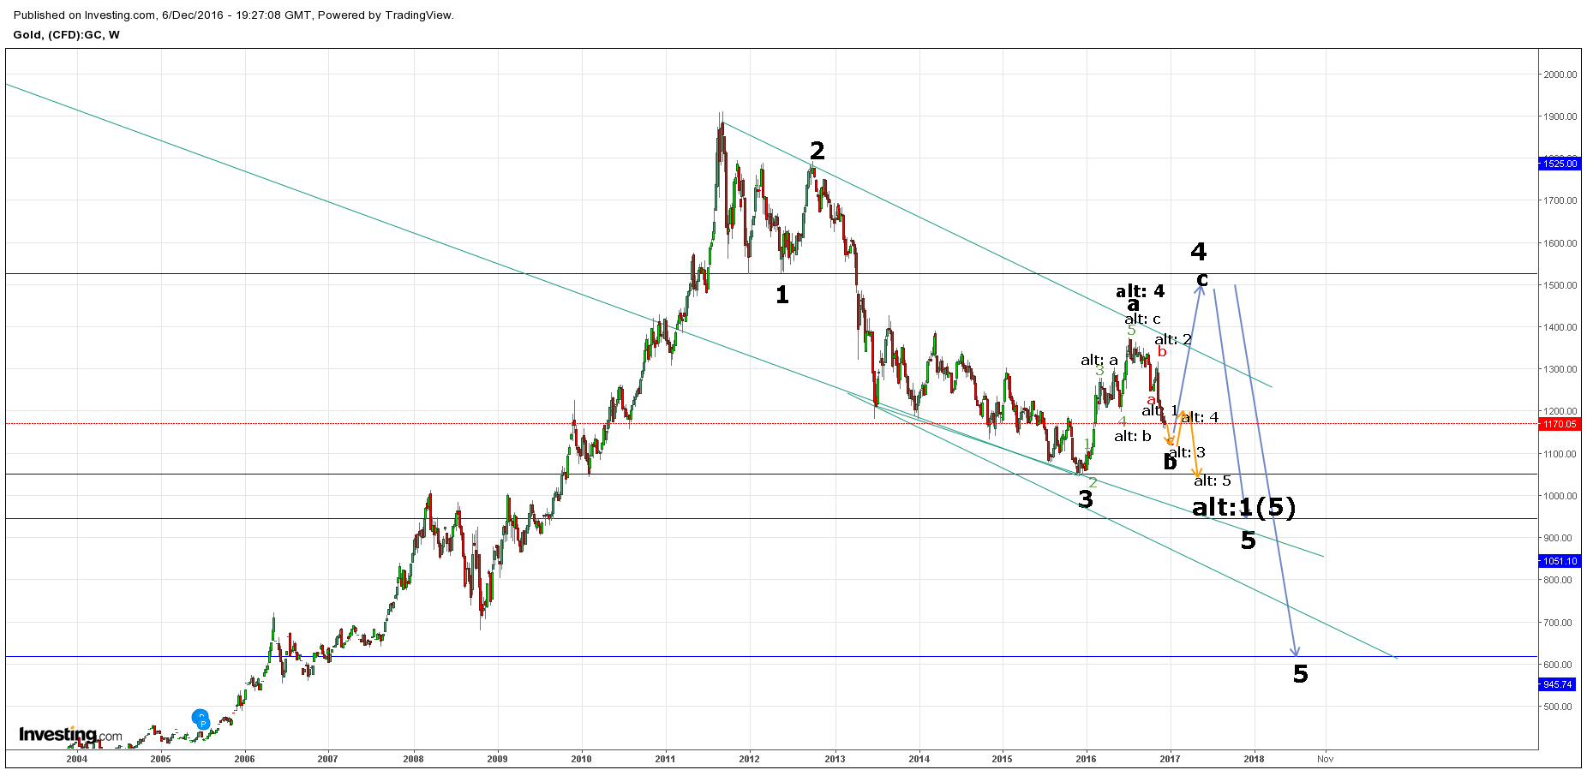
Task: Click the large wave 2 label near the 2012 peak
Action: click(817, 151)
